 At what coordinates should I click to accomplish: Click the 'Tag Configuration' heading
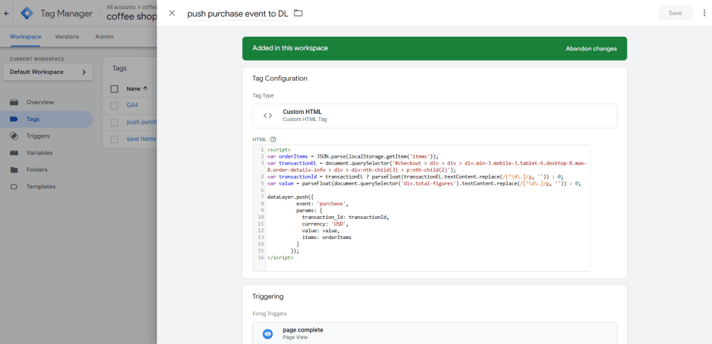[x=280, y=79]
